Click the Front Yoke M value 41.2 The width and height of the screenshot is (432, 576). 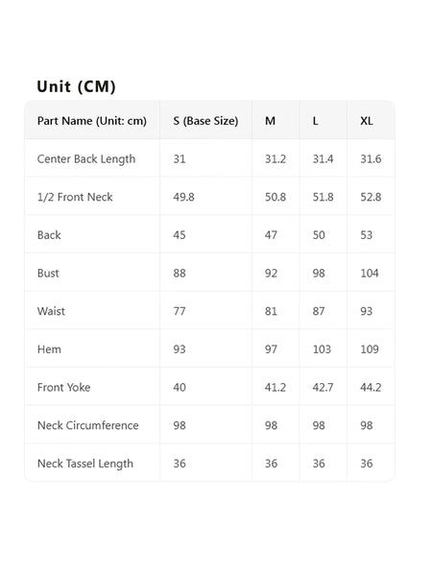(276, 387)
